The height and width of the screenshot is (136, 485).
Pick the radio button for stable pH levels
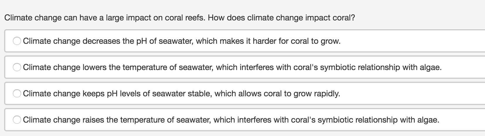(x=17, y=94)
